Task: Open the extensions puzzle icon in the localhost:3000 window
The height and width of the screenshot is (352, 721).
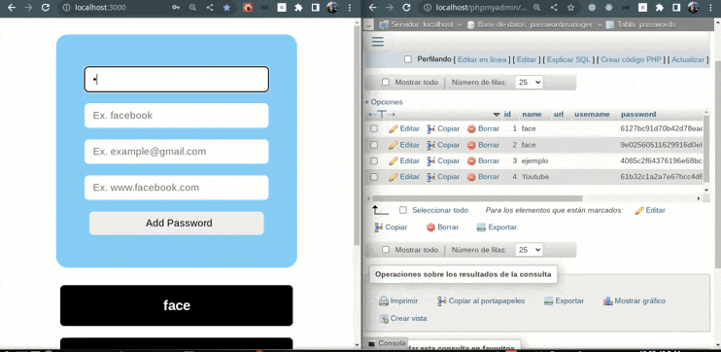Action: tap(298, 8)
